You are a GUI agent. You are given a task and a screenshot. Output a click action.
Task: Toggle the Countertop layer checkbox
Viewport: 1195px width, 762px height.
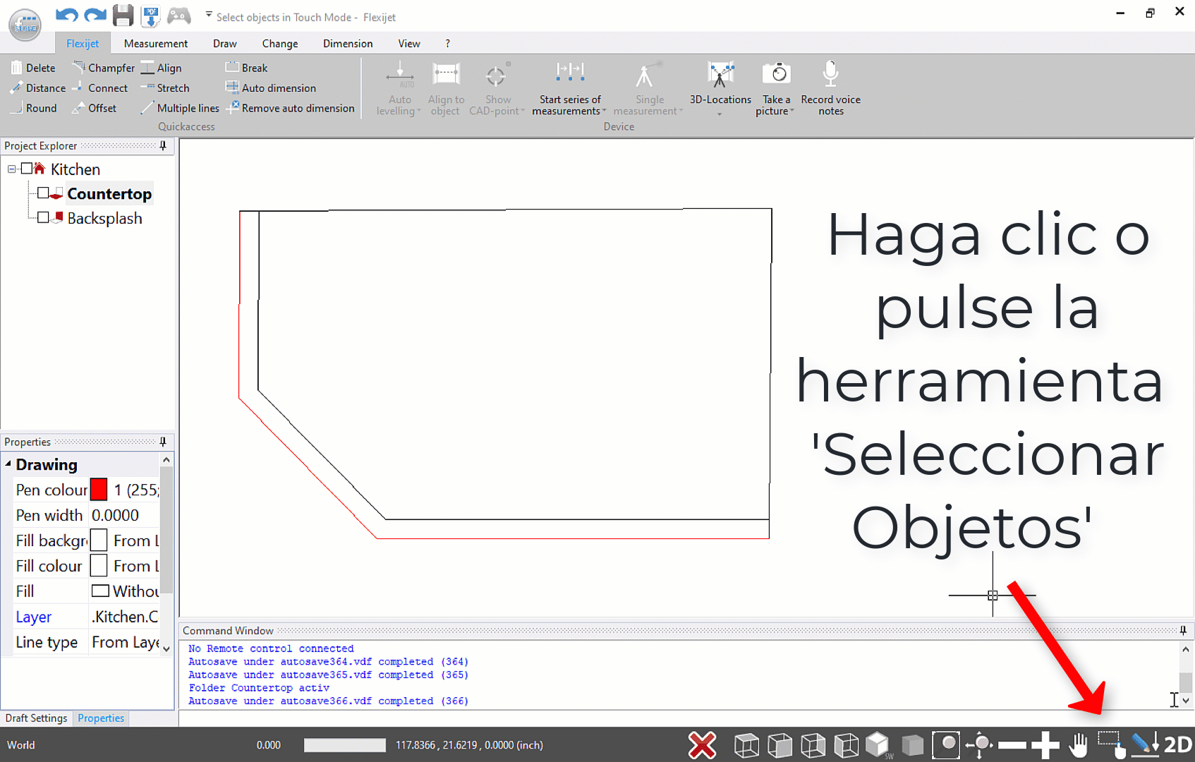tap(43, 193)
